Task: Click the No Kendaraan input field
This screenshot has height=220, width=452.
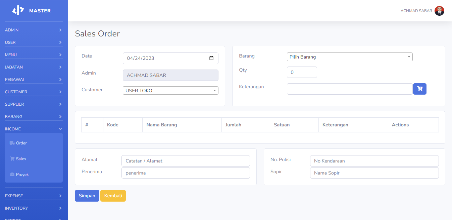Action: coord(374,161)
